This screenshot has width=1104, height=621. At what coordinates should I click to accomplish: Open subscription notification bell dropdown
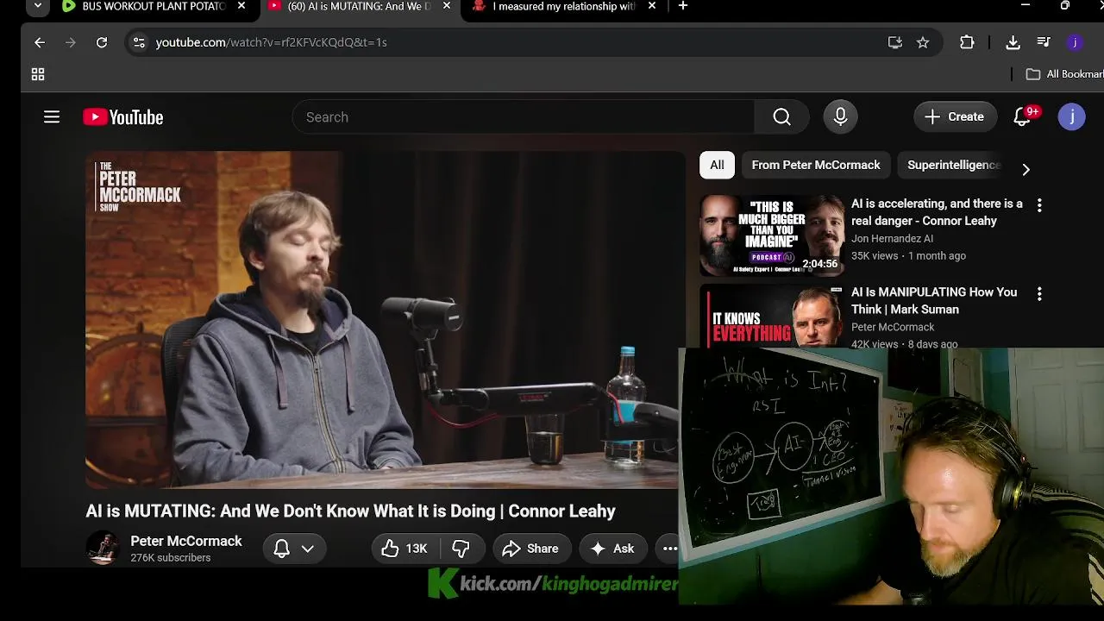point(294,549)
